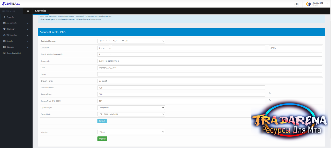Open the Dedicated Sunucu dropdown
The width and height of the screenshot is (331, 148).
tap(131, 41)
